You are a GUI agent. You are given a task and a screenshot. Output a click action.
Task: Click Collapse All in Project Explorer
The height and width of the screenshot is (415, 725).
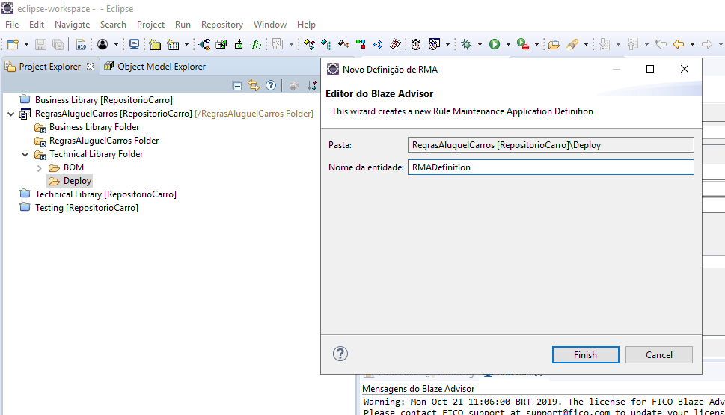click(x=237, y=85)
